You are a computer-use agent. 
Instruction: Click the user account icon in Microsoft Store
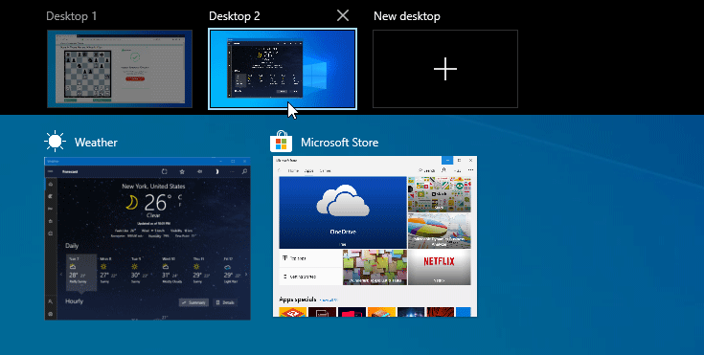443,170
